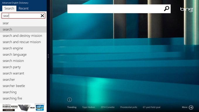Click the More arrow icon
The width and height of the screenshot is (199, 112).
click(191, 107)
